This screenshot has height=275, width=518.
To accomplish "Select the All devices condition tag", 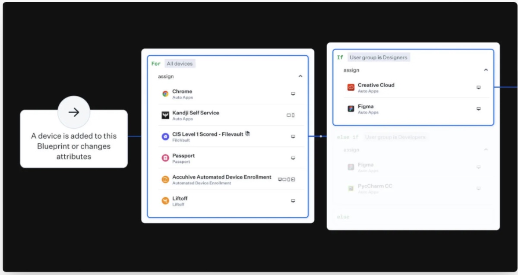I will [x=180, y=63].
